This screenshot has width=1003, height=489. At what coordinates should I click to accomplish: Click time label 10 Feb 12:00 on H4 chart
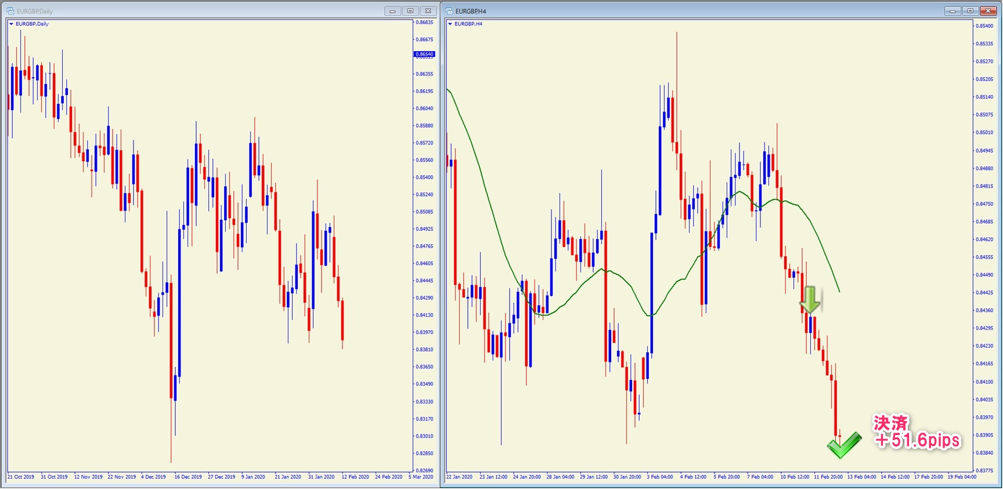795,477
